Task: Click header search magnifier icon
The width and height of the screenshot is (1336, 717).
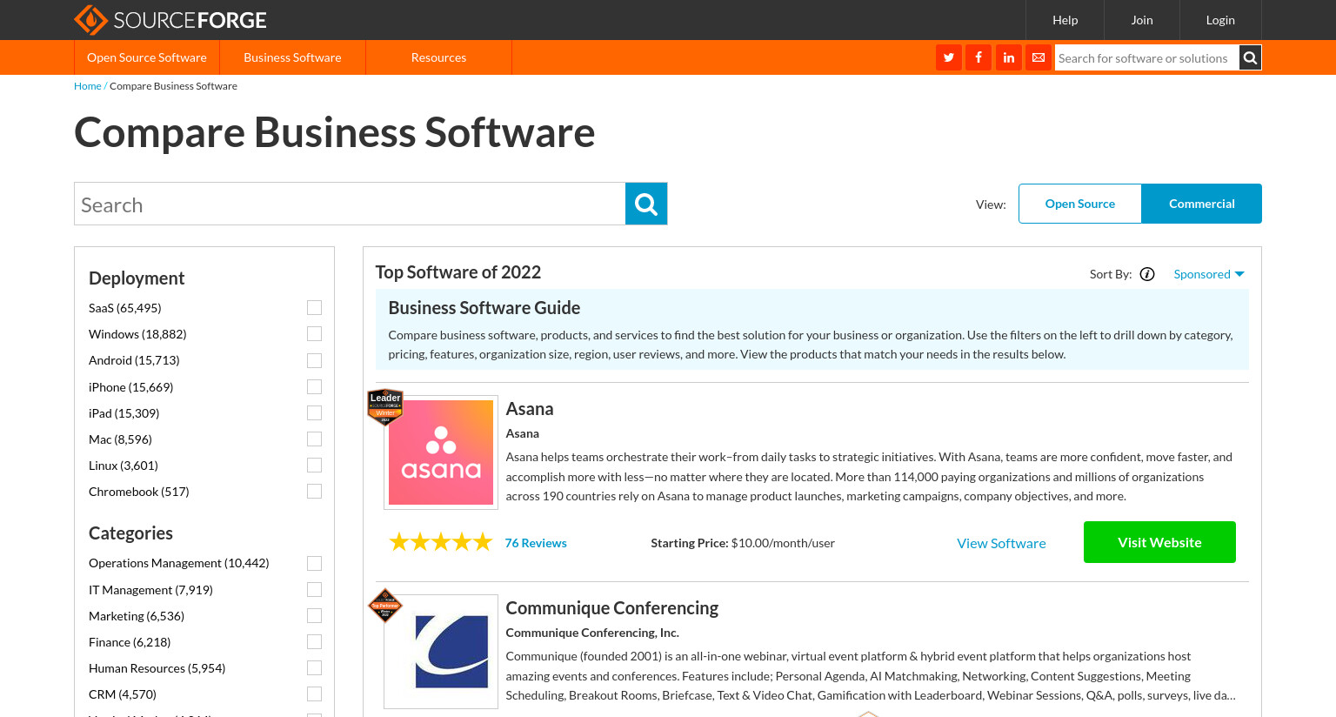Action: click(1250, 57)
